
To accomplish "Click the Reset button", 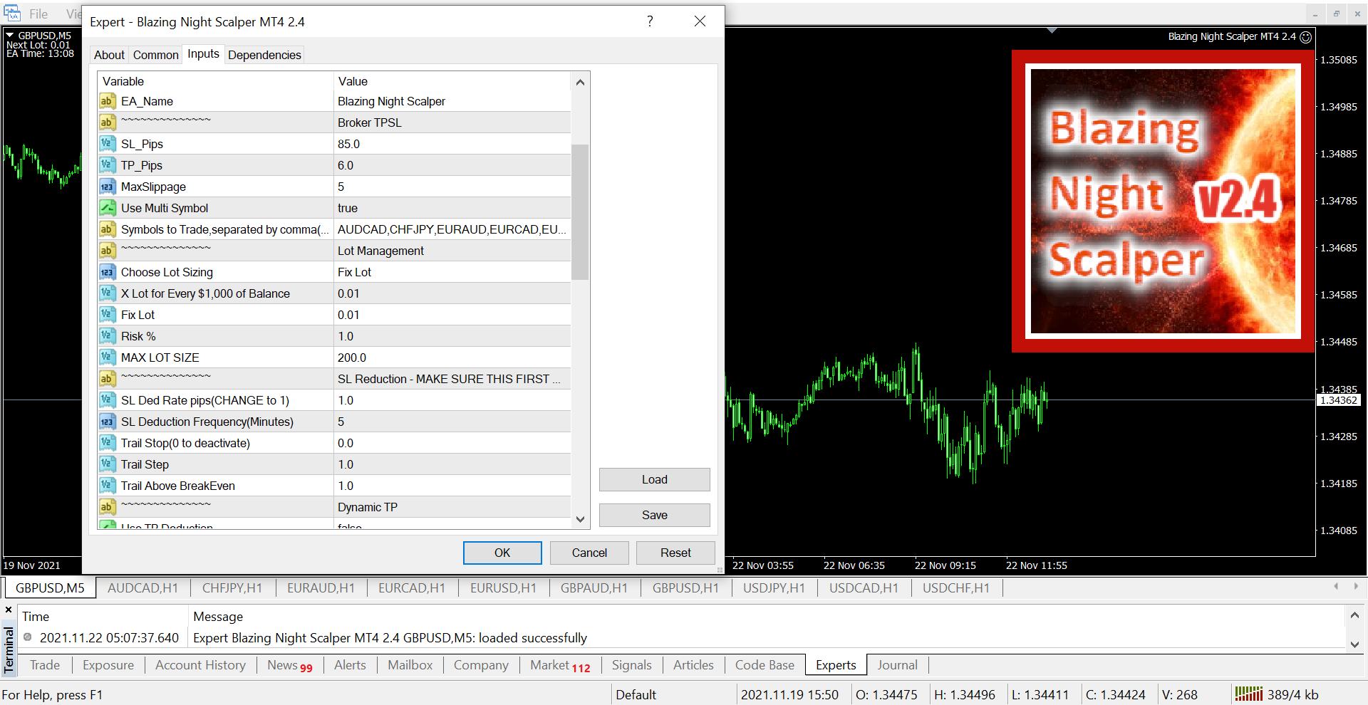I will [675, 553].
